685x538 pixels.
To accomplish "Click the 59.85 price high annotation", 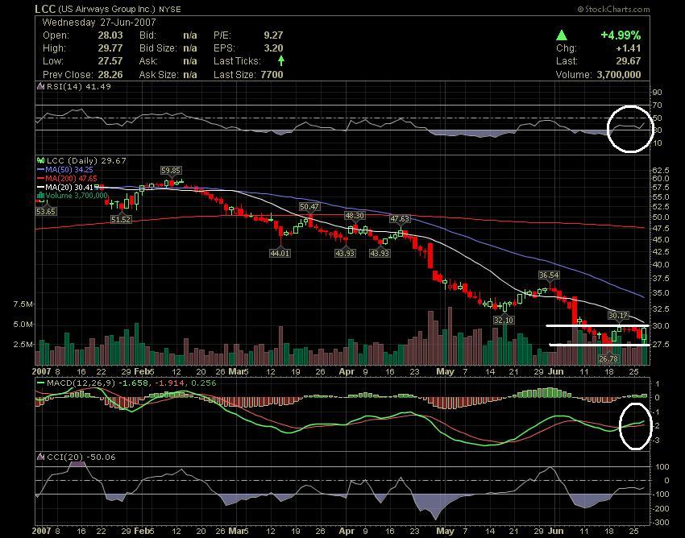I will [170, 170].
